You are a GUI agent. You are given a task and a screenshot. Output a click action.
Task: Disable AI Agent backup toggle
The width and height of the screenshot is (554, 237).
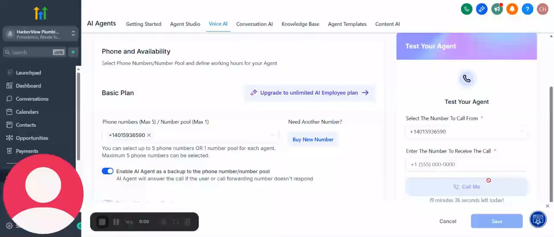pos(107,171)
